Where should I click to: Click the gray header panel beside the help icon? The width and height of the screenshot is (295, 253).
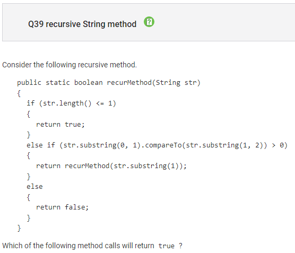click(x=224, y=22)
